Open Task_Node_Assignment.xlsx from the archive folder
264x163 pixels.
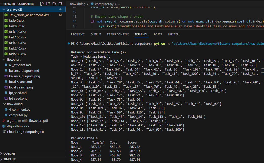click(29, 15)
